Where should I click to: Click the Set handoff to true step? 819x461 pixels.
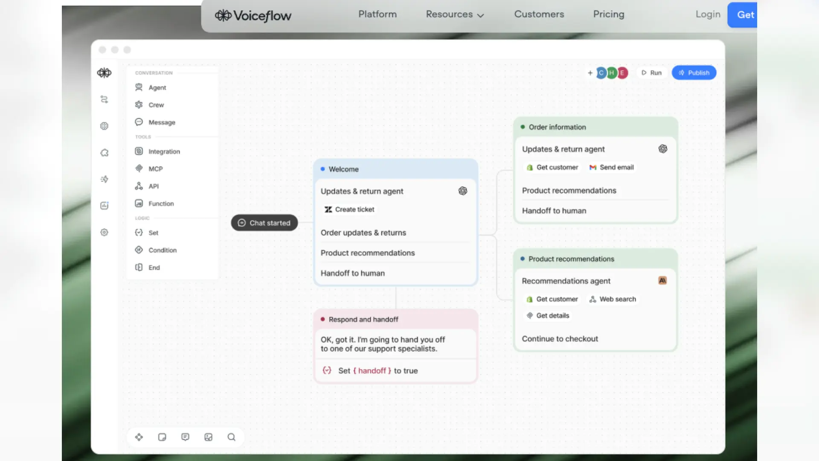(x=395, y=371)
